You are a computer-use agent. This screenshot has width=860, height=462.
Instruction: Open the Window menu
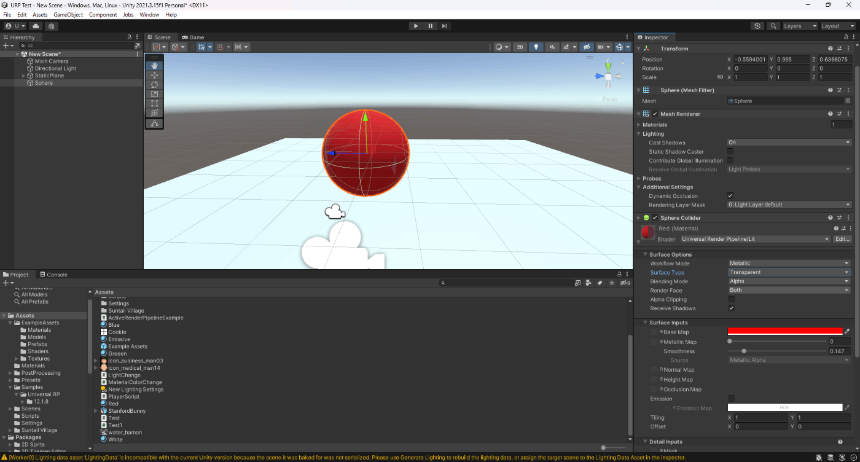[149, 15]
